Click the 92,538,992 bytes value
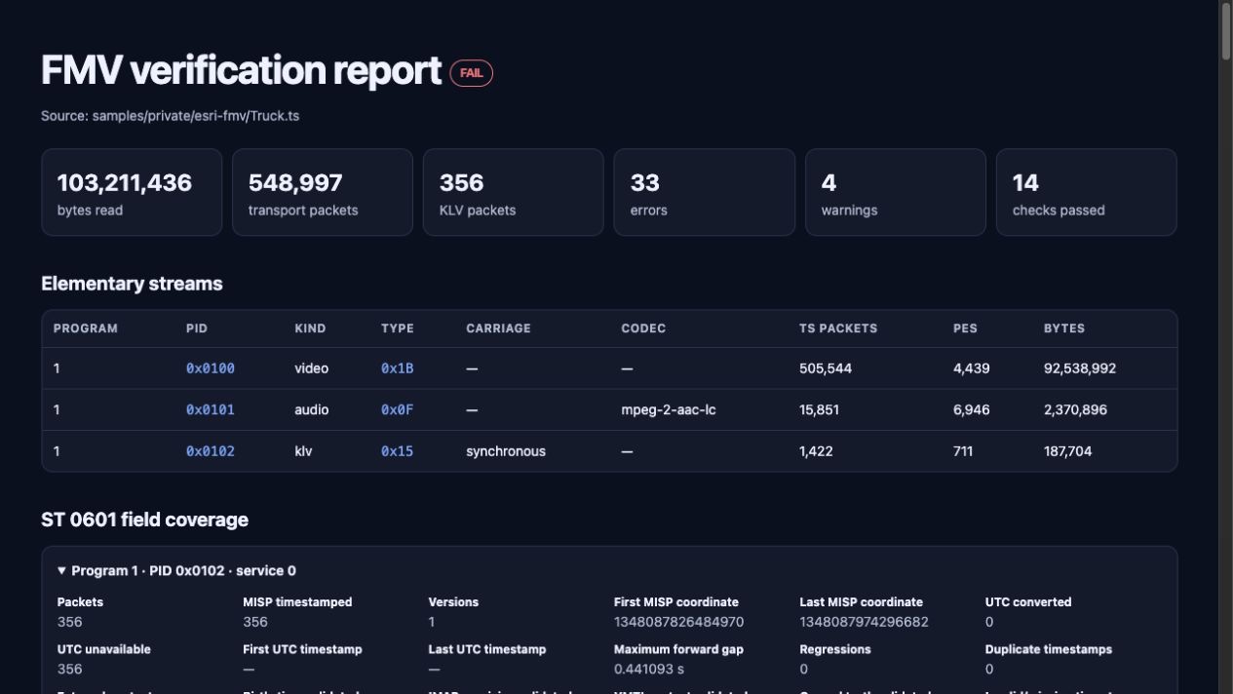The width and height of the screenshot is (1233, 694). (1080, 368)
